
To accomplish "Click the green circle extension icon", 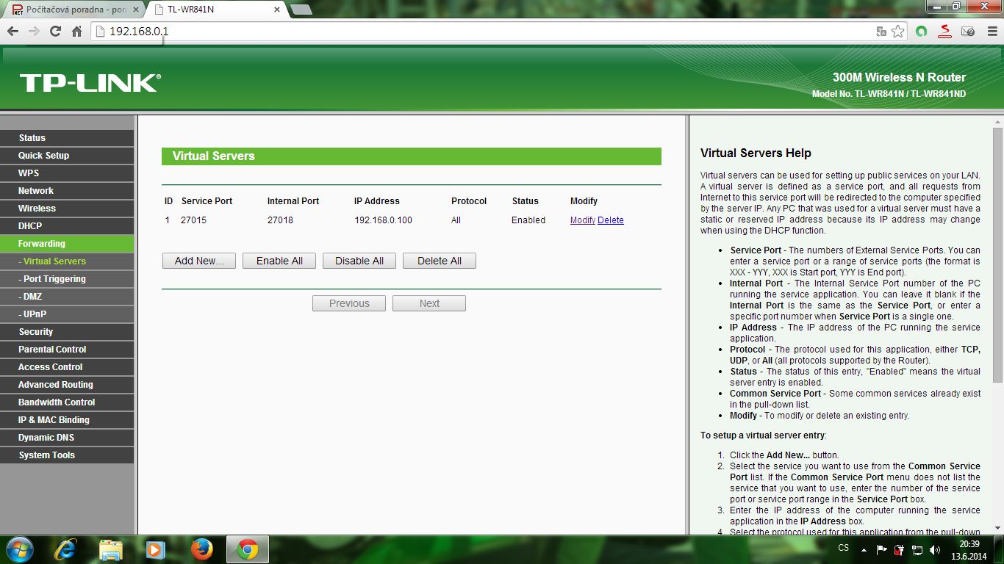I will tap(922, 32).
